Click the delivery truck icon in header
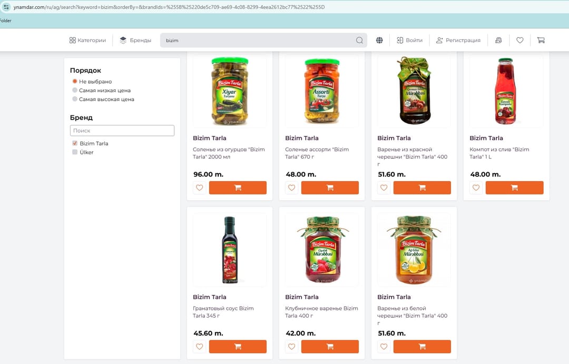 pyautogui.click(x=498, y=41)
